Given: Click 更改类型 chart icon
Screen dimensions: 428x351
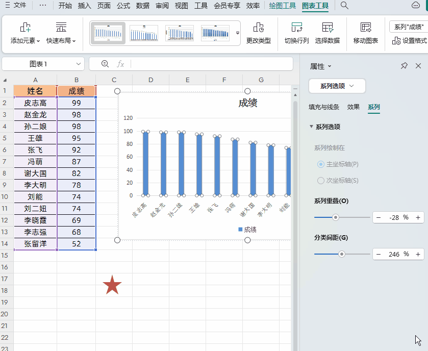Looking at the screenshot, I should click(x=259, y=33).
